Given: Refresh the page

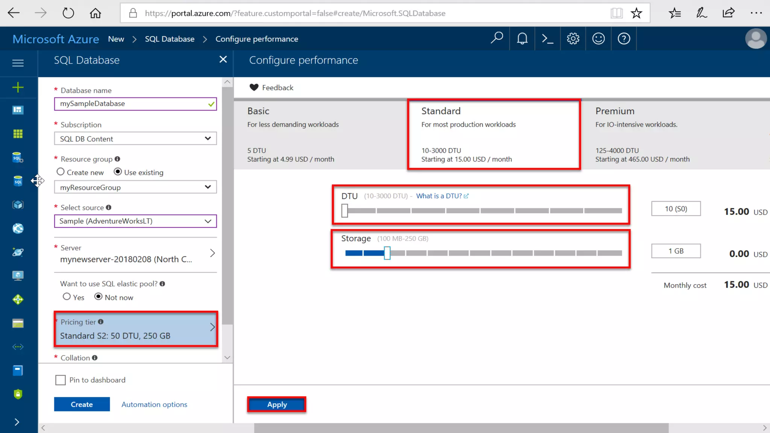Looking at the screenshot, I should (x=68, y=13).
